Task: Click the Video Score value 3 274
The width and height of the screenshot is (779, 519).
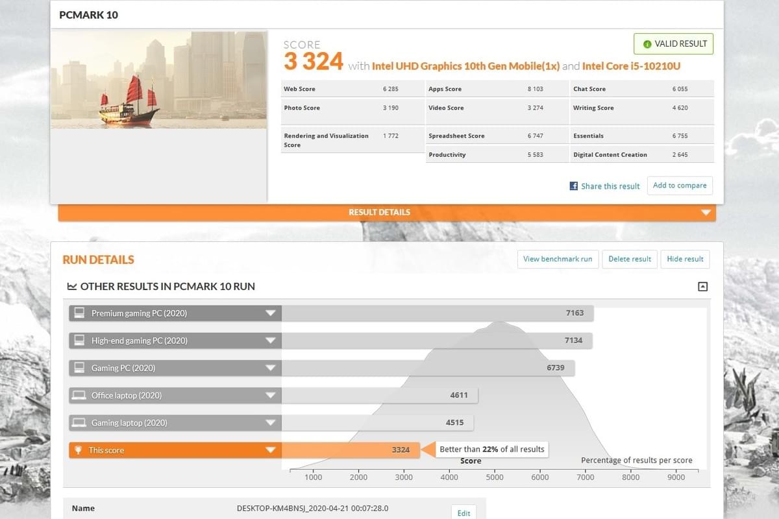Action: [535, 108]
